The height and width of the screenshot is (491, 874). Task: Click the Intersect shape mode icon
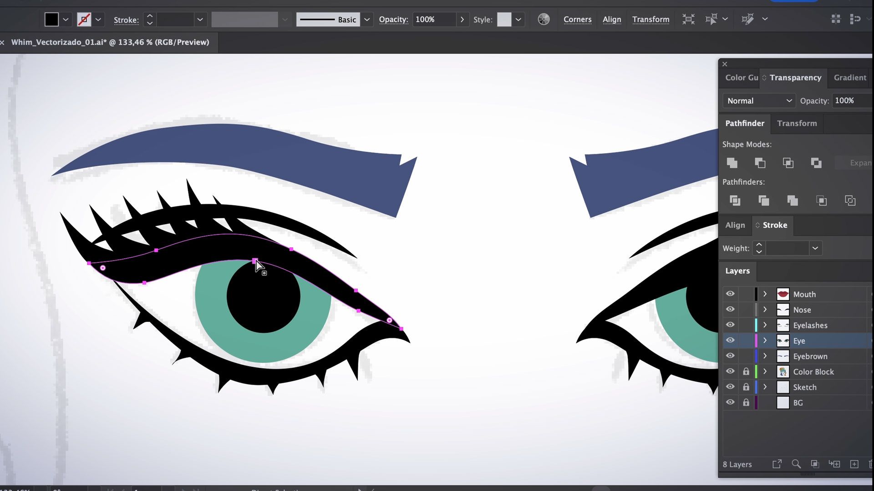point(788,163)
